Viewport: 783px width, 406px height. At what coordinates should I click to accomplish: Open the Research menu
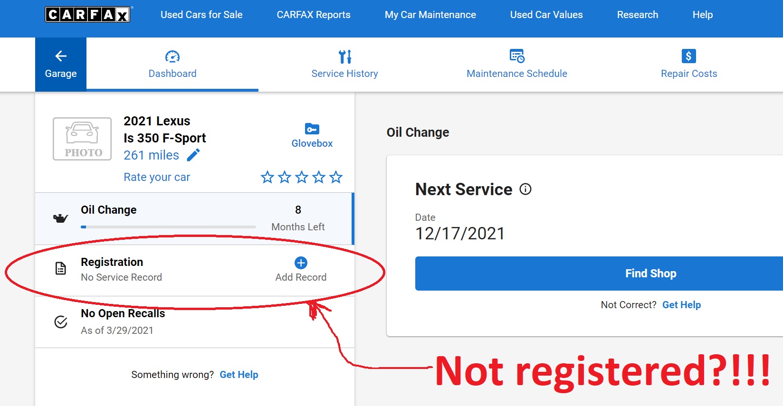click(x=638, y=15)
